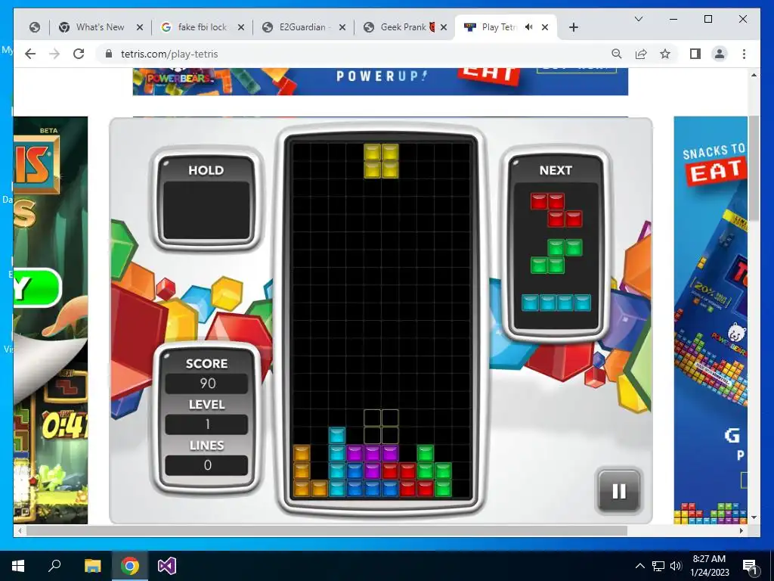Click the red Z piece in NEXT queue

coord(556,210)
